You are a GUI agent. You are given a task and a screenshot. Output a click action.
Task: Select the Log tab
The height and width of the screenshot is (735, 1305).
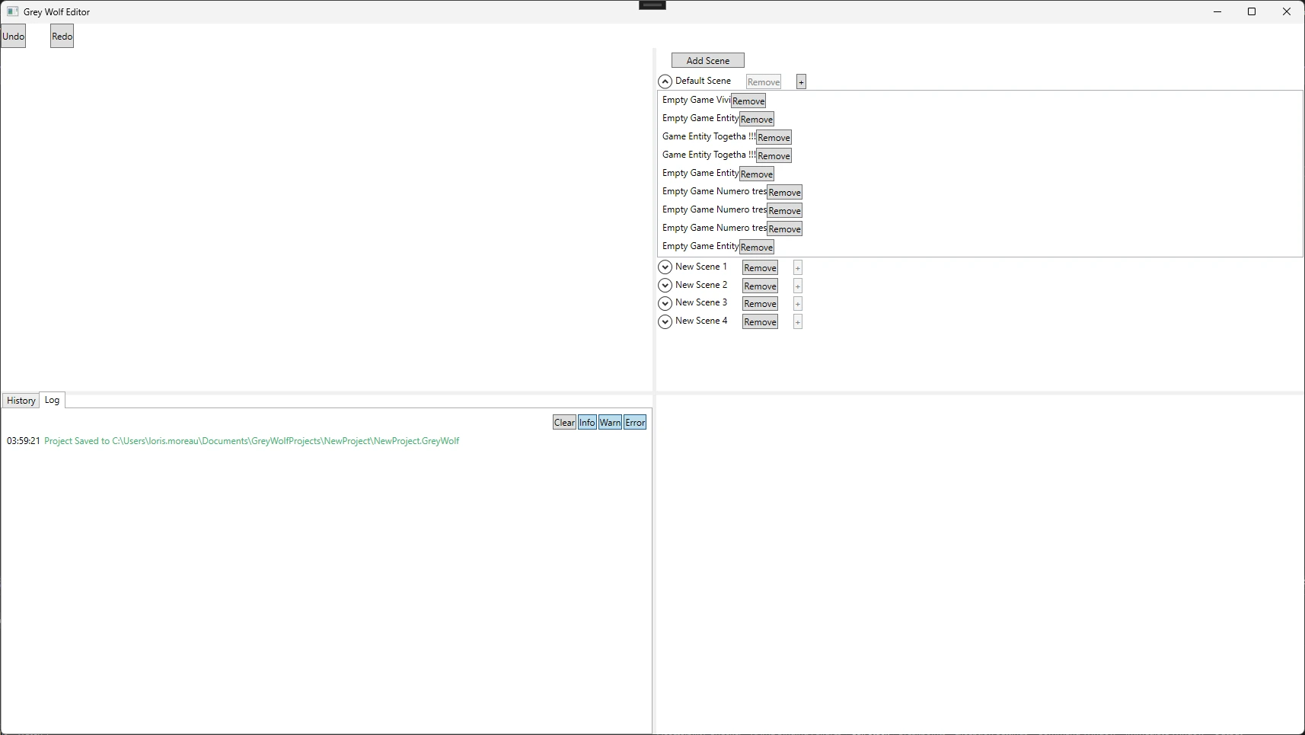pyautogui.click(x=52, y=400)
